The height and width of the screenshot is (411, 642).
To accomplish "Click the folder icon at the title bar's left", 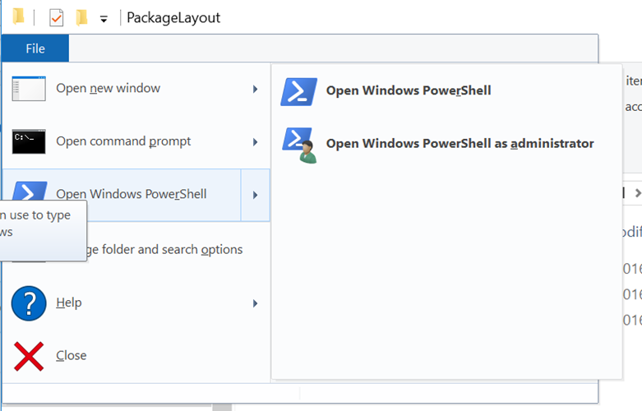I will tap(17, 17).
